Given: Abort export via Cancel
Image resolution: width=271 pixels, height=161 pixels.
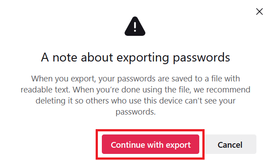Looking at the screenshot, I should click(230, 144).
